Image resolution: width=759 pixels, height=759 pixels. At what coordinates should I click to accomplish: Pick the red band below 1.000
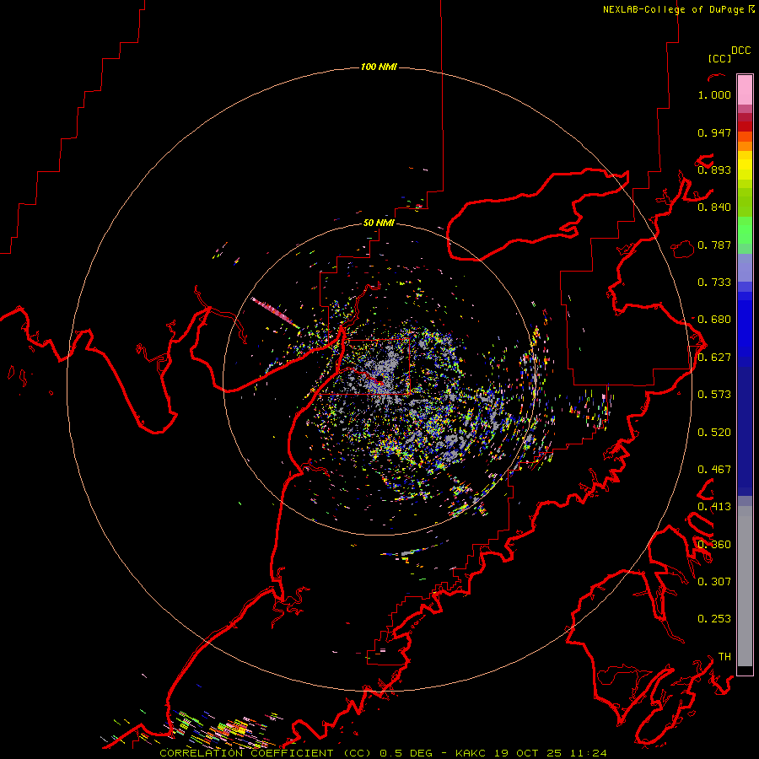[x=745, y=126]
